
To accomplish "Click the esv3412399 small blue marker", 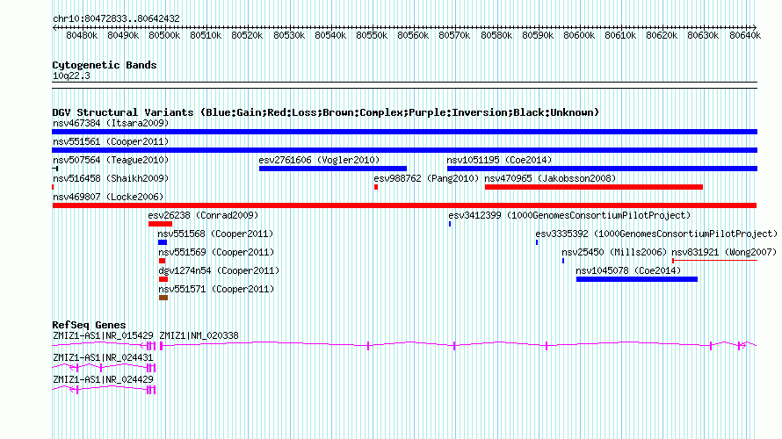I will coord(450,224).
